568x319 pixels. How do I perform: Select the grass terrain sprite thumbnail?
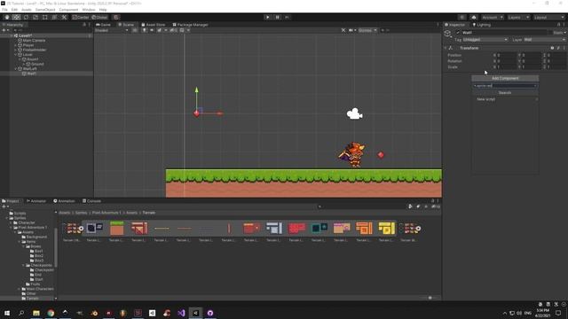pyautogui.click(x=116, y=229)
